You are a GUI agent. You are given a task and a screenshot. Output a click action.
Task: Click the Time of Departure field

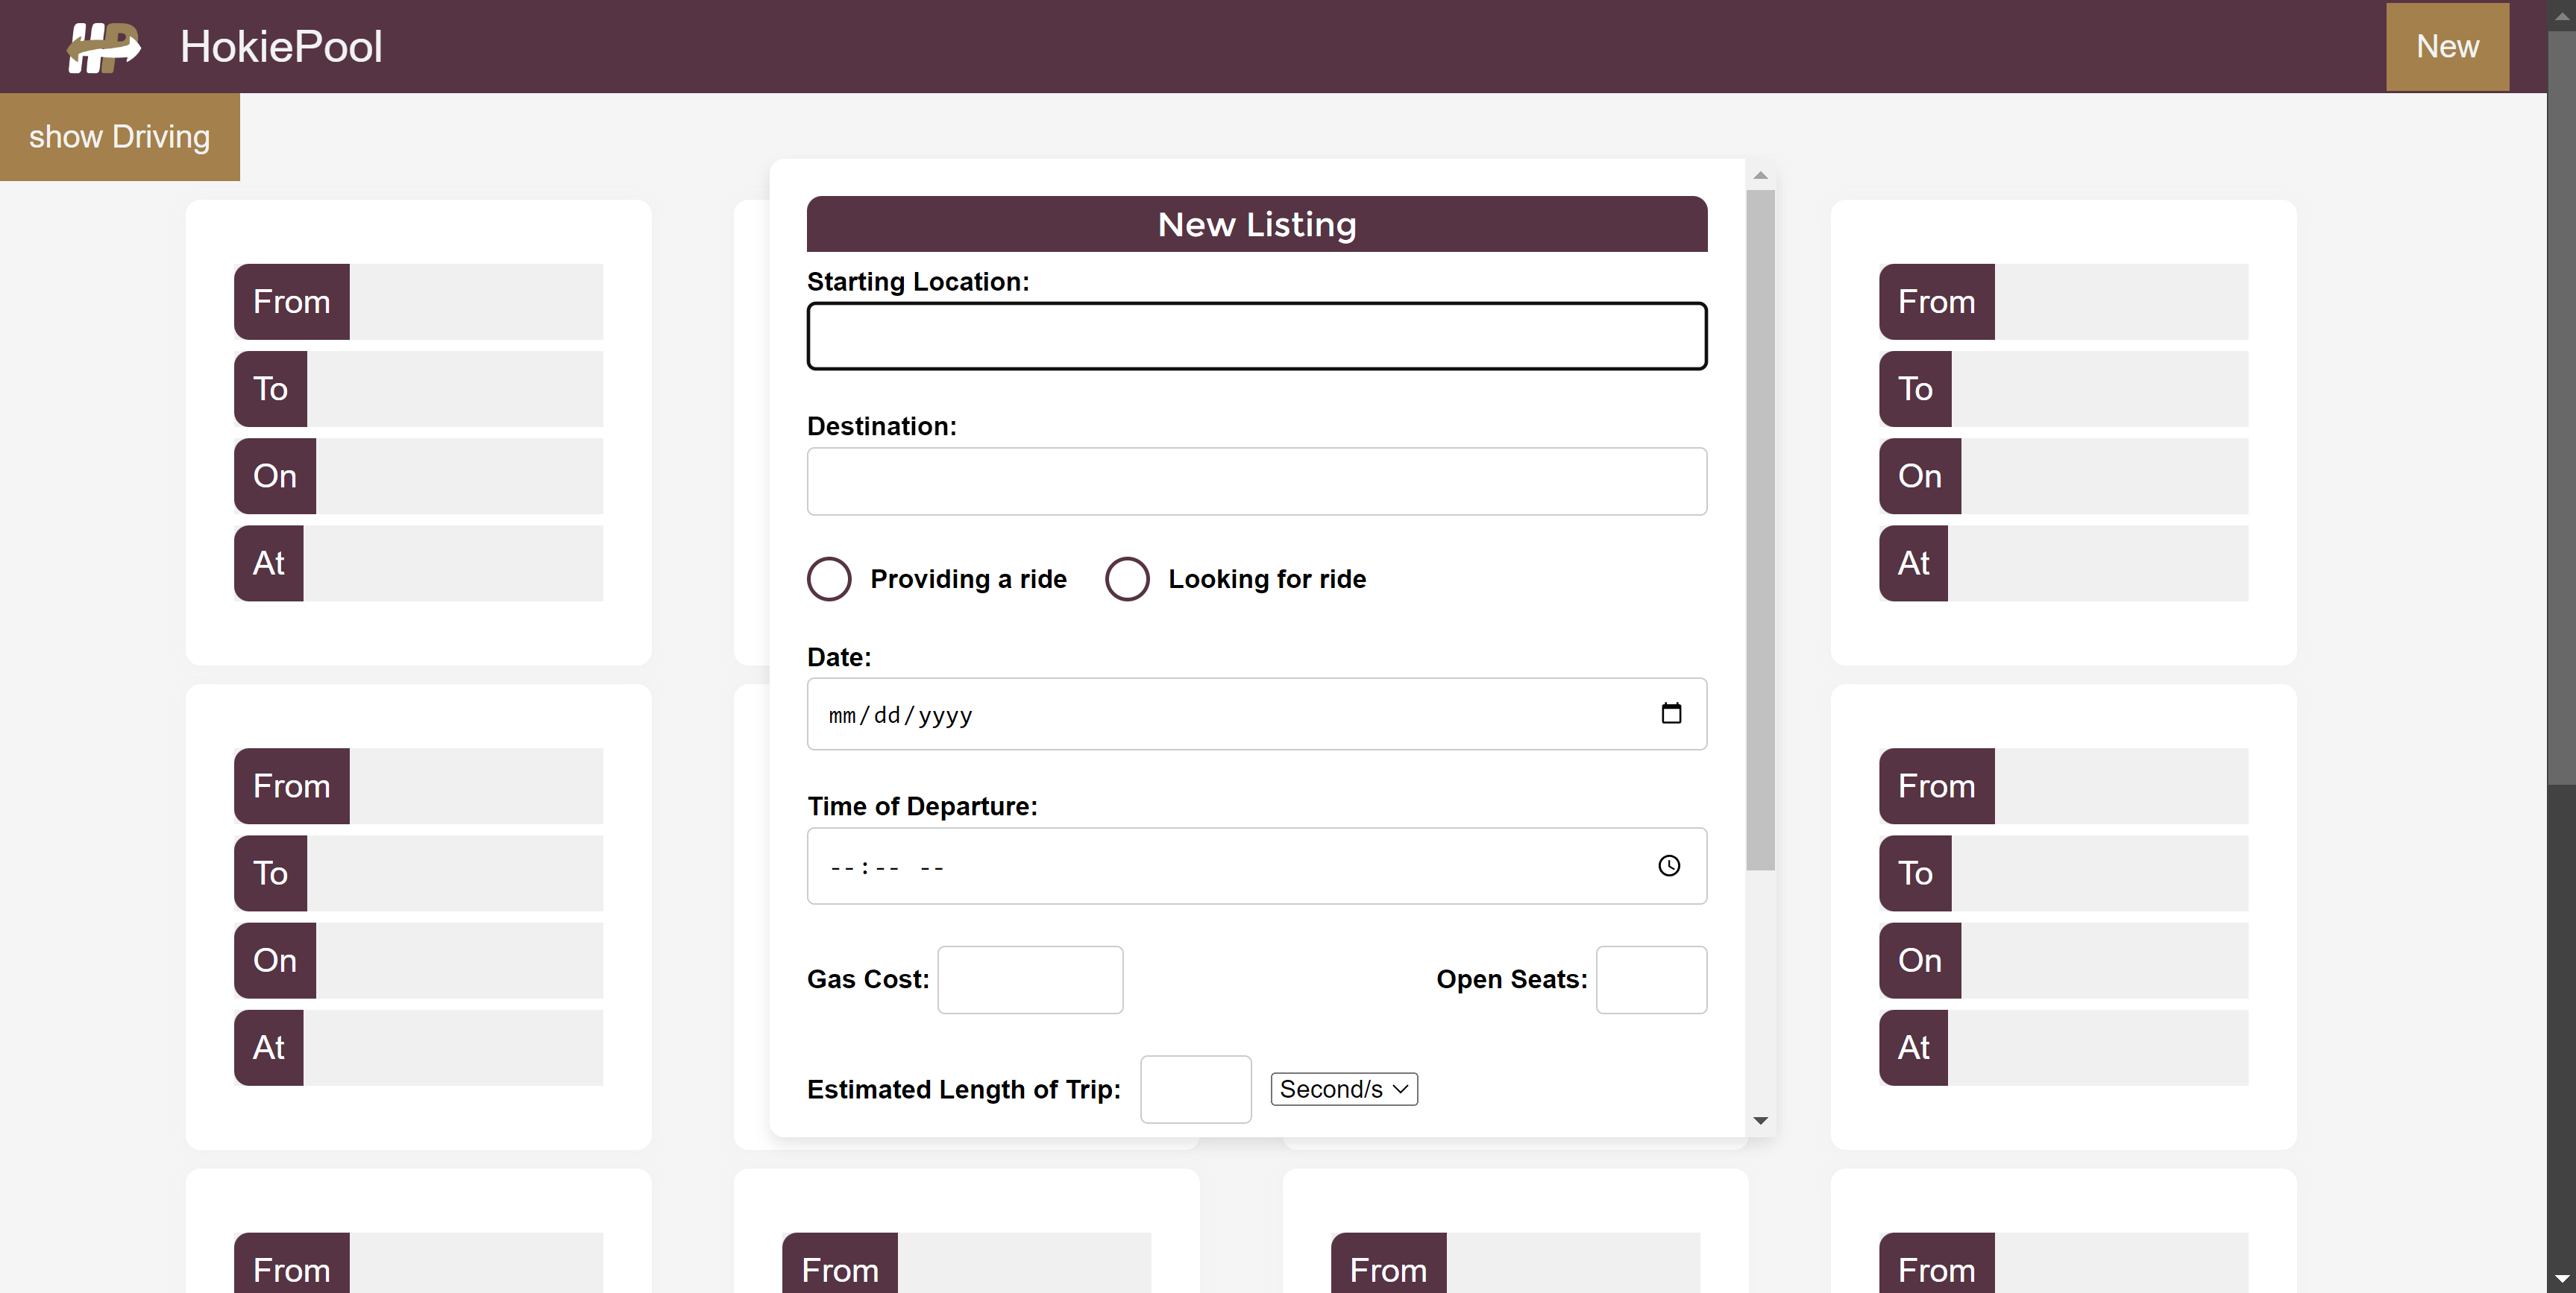point(1200,866)
